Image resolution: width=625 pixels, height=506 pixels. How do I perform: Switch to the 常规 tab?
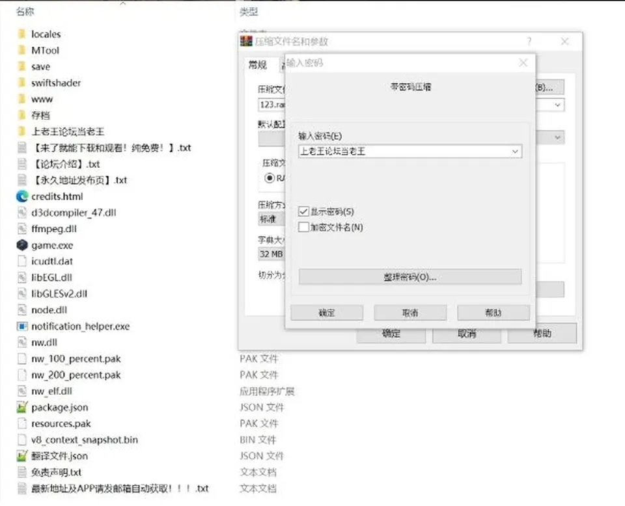258,65
